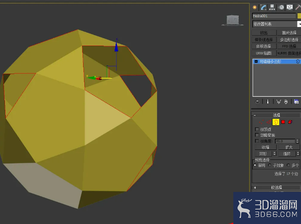Open the Utilities hammer panel tab
The height and width of the screenshot is (224, 301).
(298, 8)
